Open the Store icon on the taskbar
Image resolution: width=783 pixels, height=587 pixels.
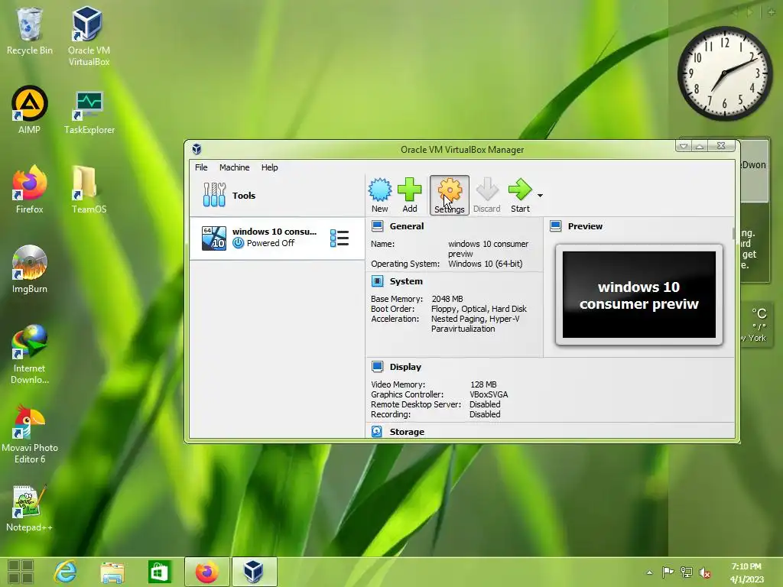(159, 572)
